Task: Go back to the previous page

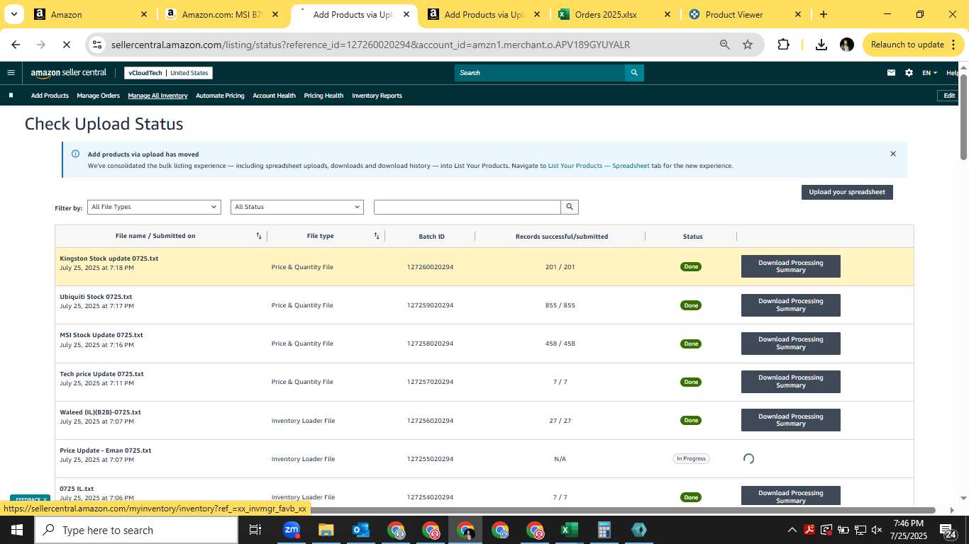Action: pyautogui.click(x=16, y=45)
